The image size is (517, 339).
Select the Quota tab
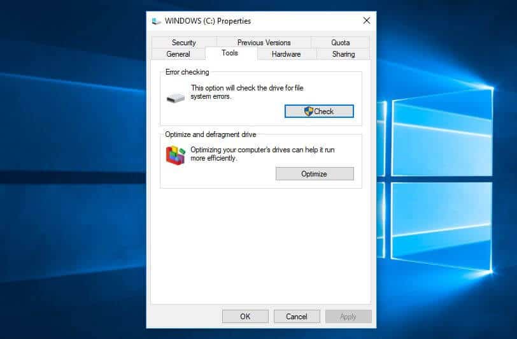340,43
